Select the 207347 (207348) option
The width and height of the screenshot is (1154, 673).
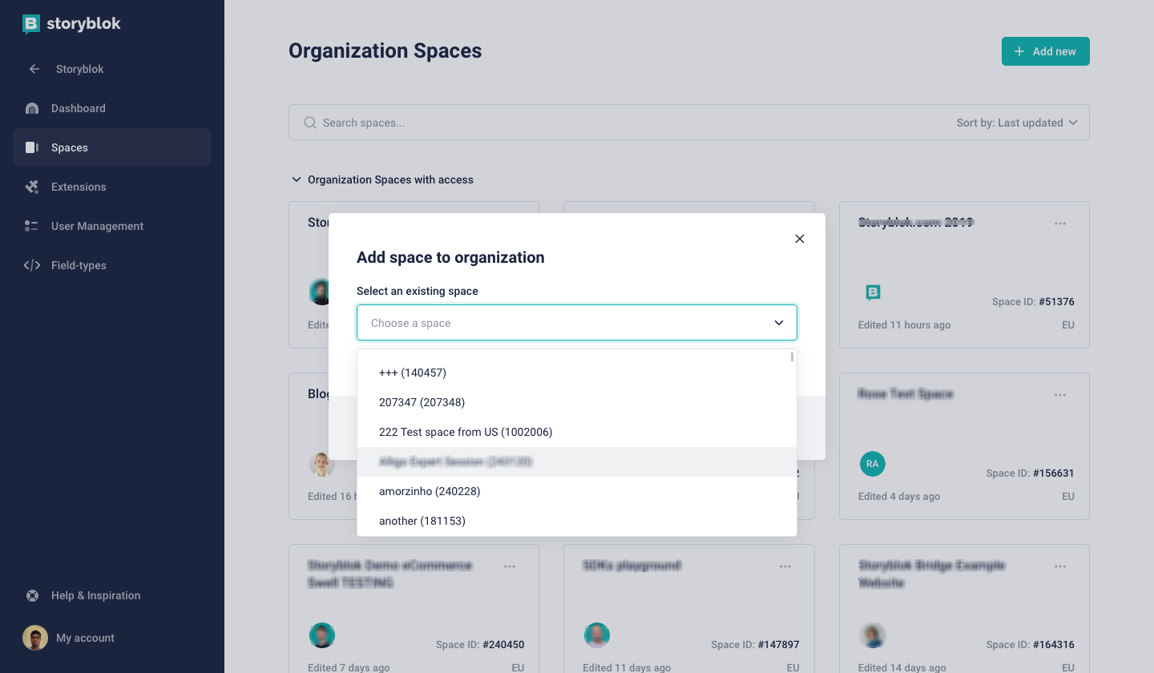[577, 402]
